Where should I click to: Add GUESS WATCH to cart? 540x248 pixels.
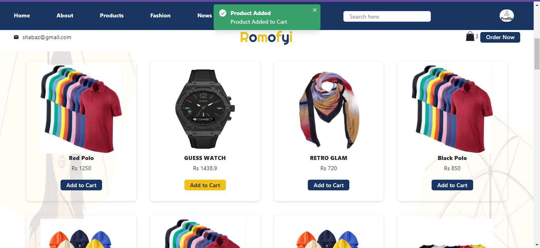coord(205,185)
